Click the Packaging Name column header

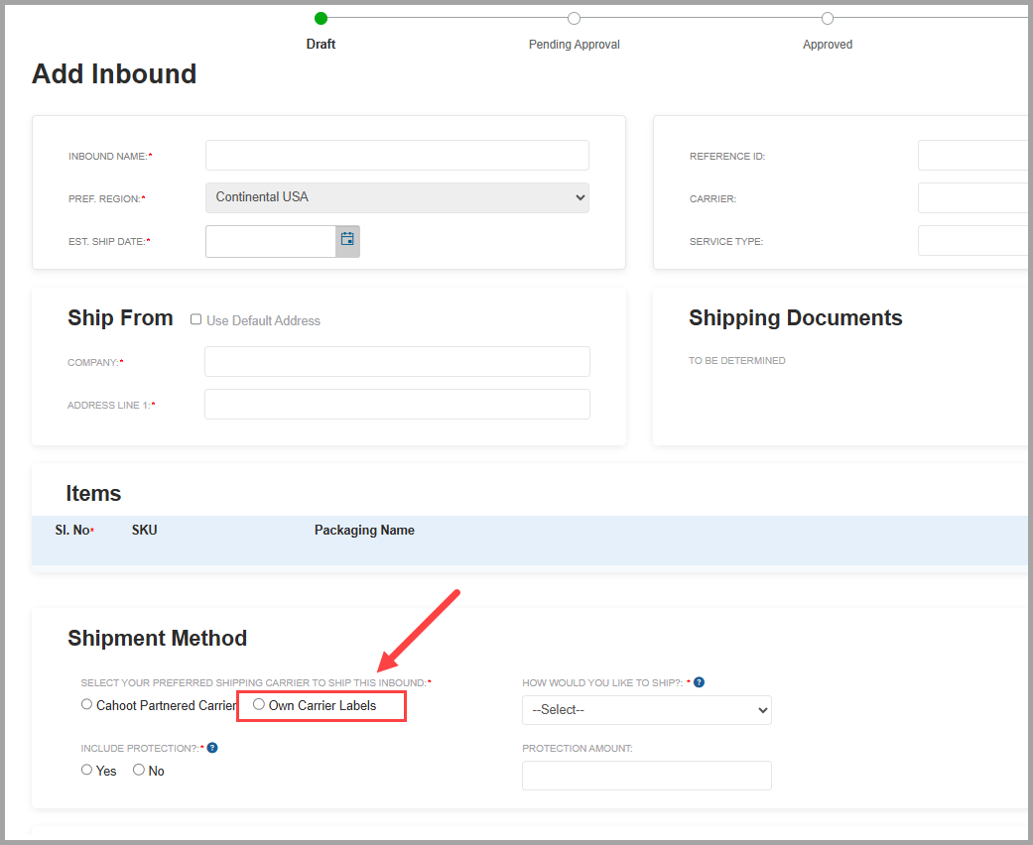364,531
